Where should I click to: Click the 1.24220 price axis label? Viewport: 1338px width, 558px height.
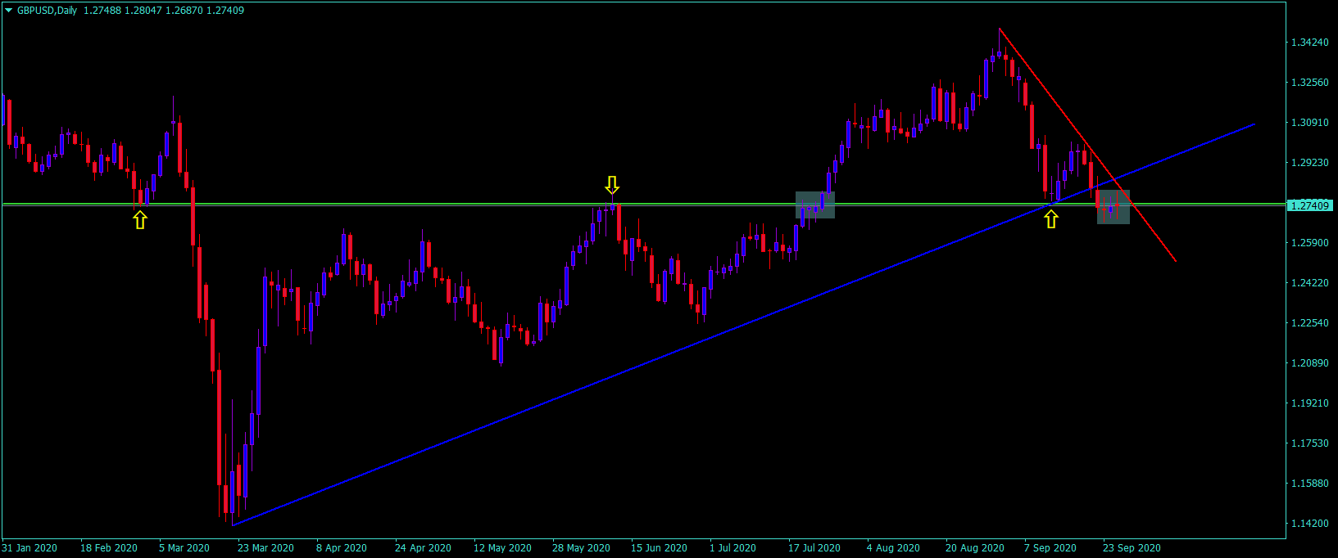1309,283
